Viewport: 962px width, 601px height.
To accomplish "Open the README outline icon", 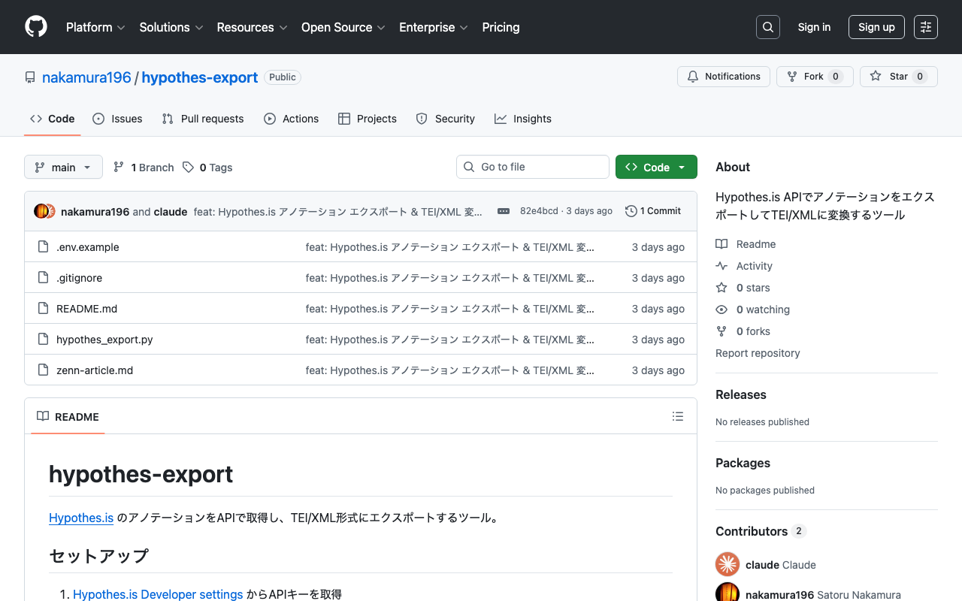I will 677,416.
